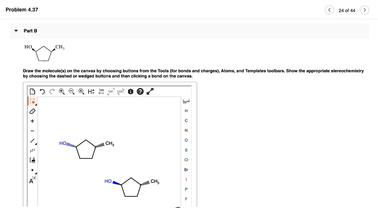Zoom in on the canvas
This screenshot has width=378, height=208.
pyautogui.click(x=62, y=91)
